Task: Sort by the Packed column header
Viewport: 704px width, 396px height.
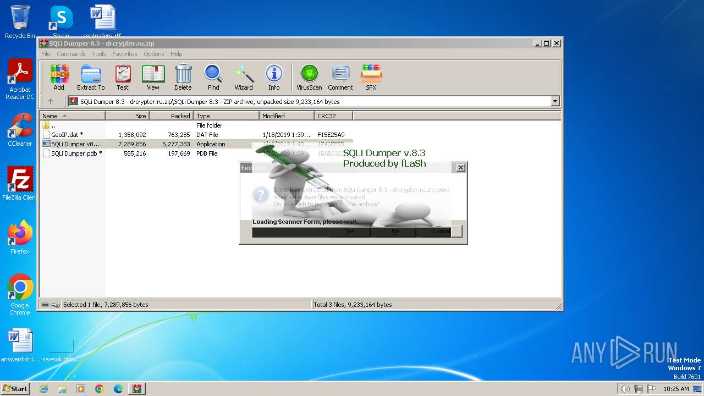Action: (171, 116)
